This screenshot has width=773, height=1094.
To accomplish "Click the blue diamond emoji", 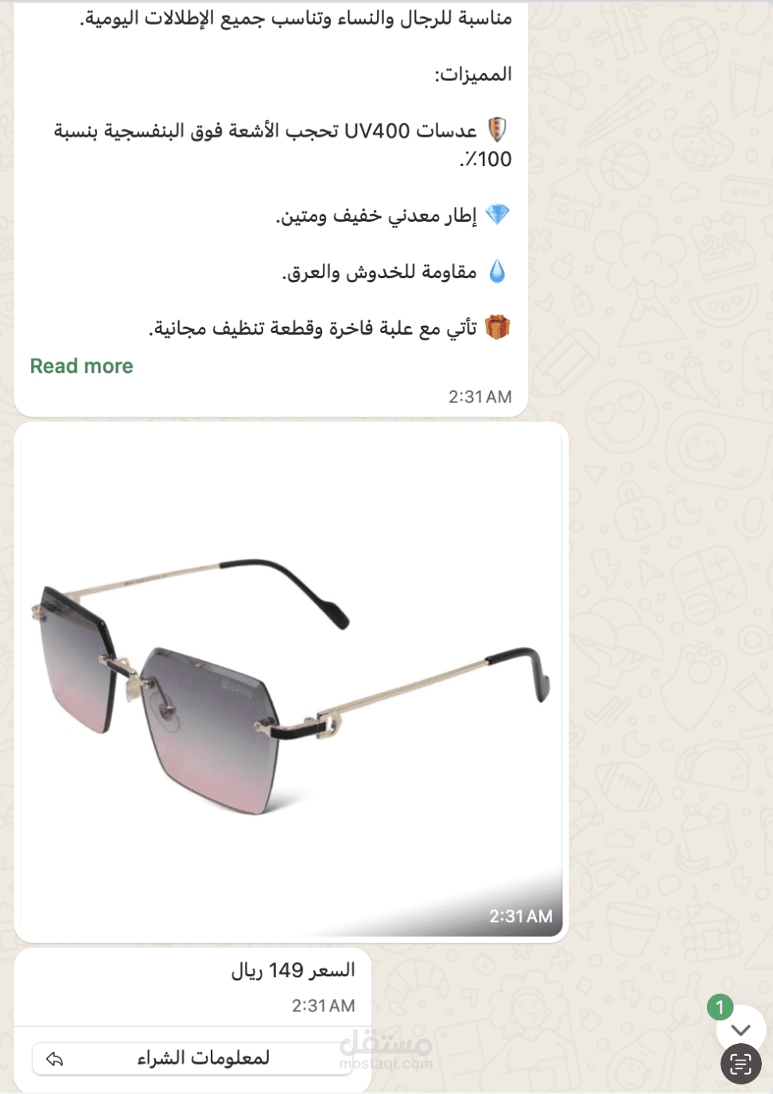I will click(497, 215).
